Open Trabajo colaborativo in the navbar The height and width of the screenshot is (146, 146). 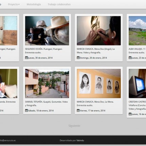tap(59, 4)
